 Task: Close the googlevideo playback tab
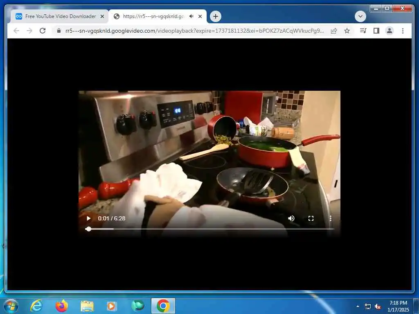(200, 16)
